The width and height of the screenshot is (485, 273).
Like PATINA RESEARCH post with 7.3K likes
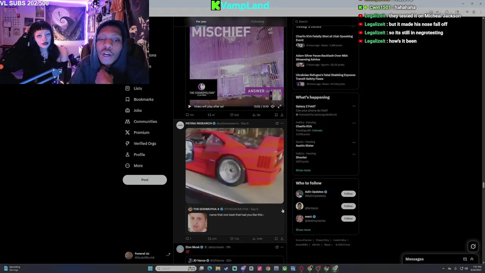(x=235, y=238)
